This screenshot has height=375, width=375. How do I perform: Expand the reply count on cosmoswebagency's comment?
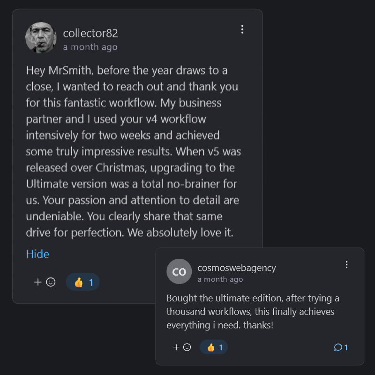[346, 347]
